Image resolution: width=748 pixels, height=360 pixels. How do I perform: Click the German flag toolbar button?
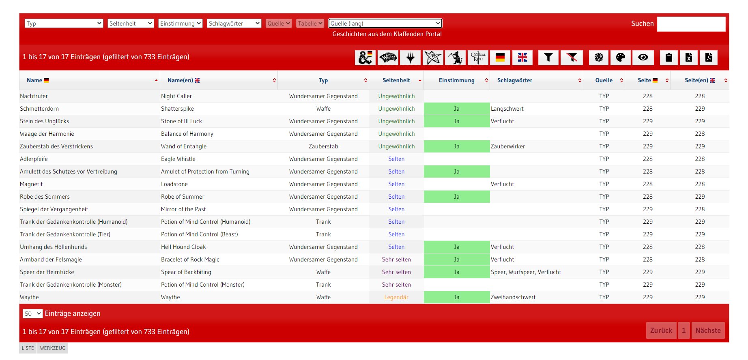coord(500,58)
